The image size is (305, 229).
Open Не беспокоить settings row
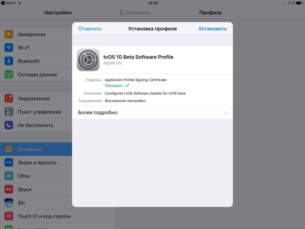(x=36, y=125)
